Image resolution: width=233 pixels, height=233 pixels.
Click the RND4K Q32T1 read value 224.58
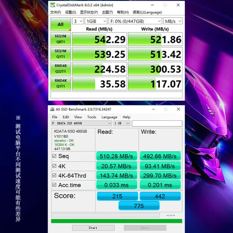pyautogui.click(x=100, y=69)
